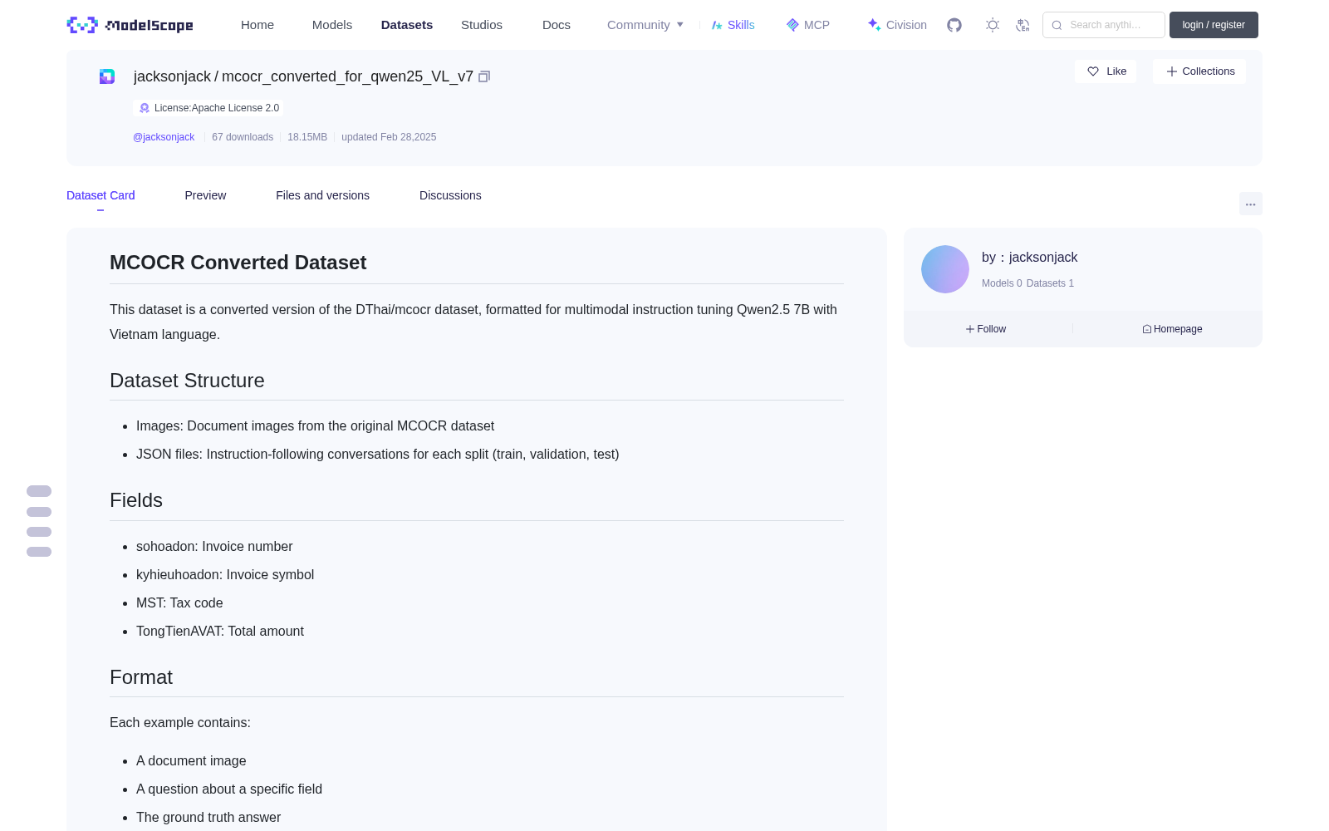Viewport: 1329px width, 831px height.
Task: Open the GitHub icon link
Action: (x=954, y=25)
